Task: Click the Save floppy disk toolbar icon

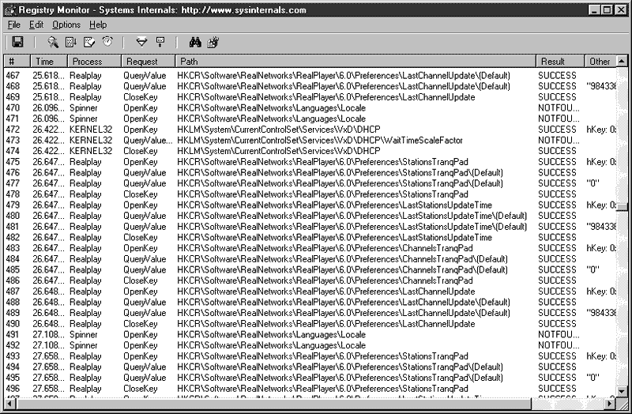Action: [17, 42]
